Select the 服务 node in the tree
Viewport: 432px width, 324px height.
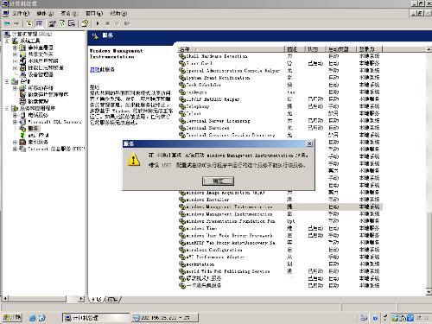click(33, 129)
